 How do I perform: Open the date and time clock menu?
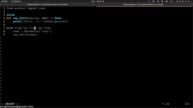[96, 1]
